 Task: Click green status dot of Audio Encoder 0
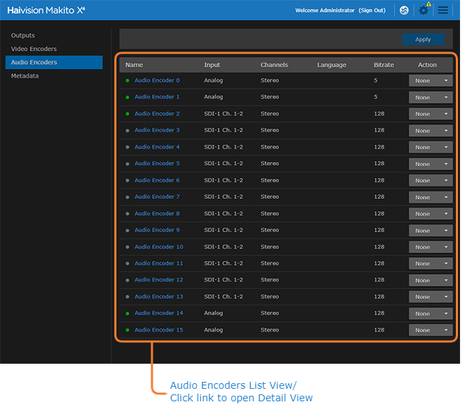click(x=128, y=81)
